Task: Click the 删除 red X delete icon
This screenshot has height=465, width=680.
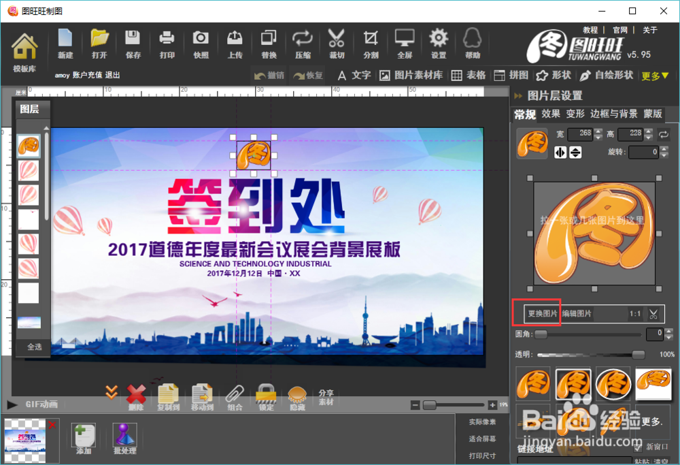Action: [136, 398]
